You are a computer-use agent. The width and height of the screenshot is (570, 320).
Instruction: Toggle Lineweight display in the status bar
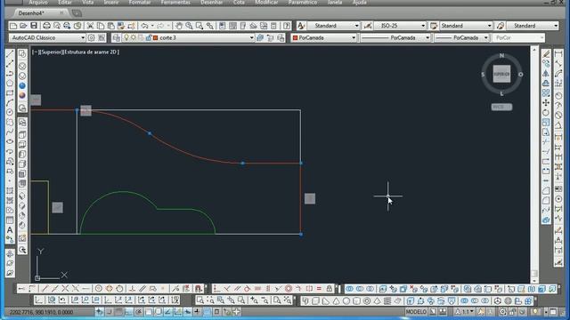click(197, 312)
